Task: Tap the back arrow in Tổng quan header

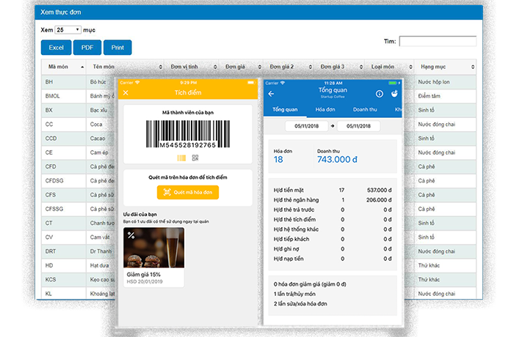Action: (x=271, y=94)
